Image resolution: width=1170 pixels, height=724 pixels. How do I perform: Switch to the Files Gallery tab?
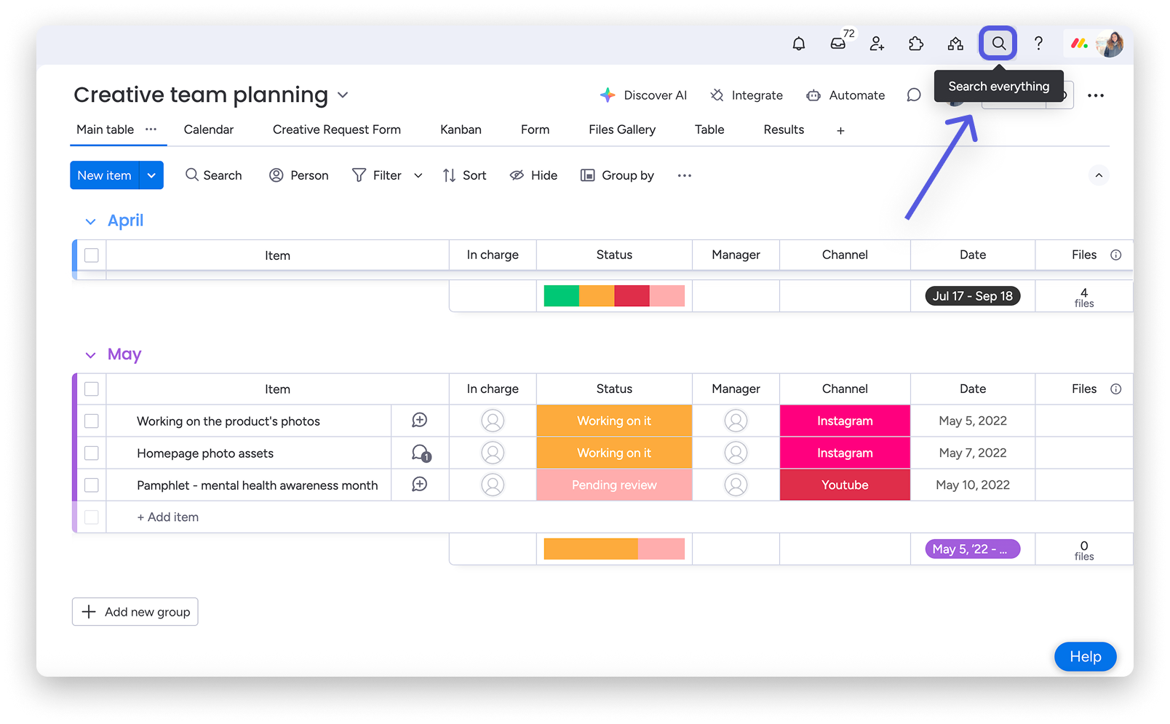622,130
